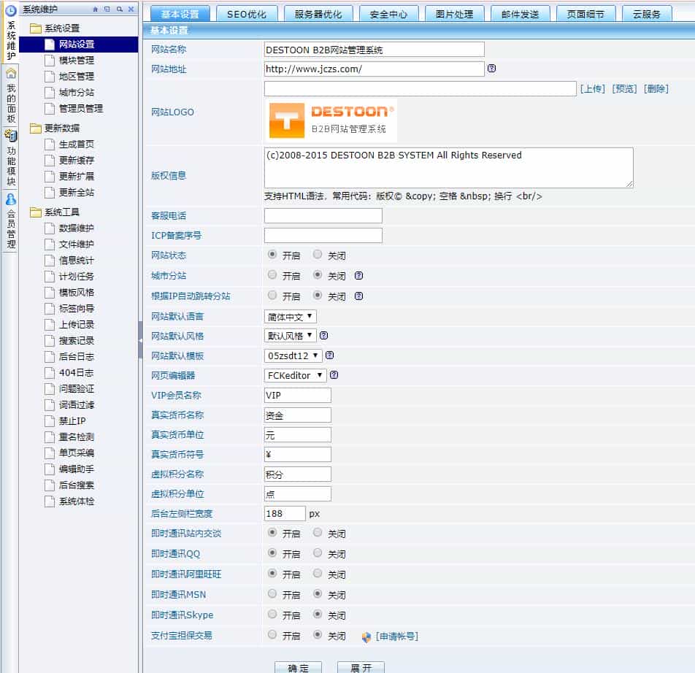Open 模板风格 in the tree
695x673 pixels.
(76, 293)
